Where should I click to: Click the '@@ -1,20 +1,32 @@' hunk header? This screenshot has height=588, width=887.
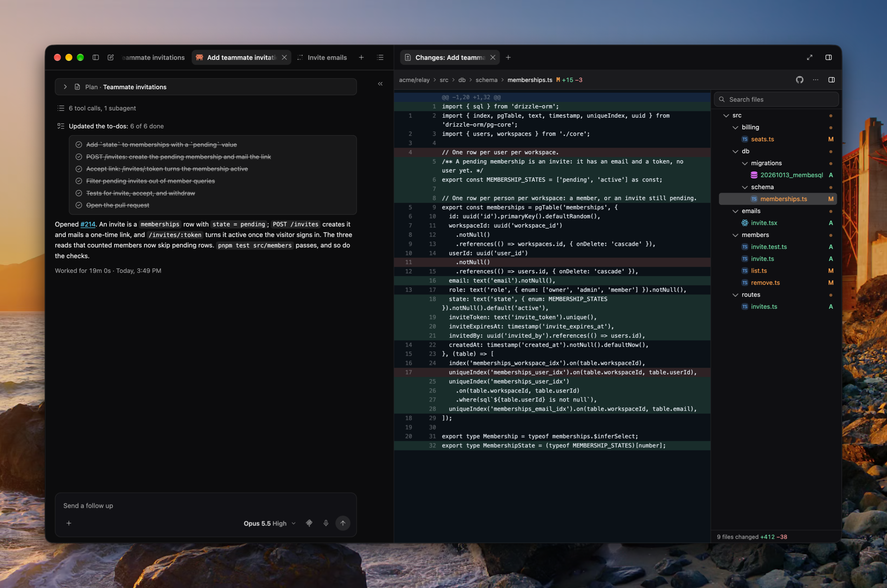[x=471, y=97]
